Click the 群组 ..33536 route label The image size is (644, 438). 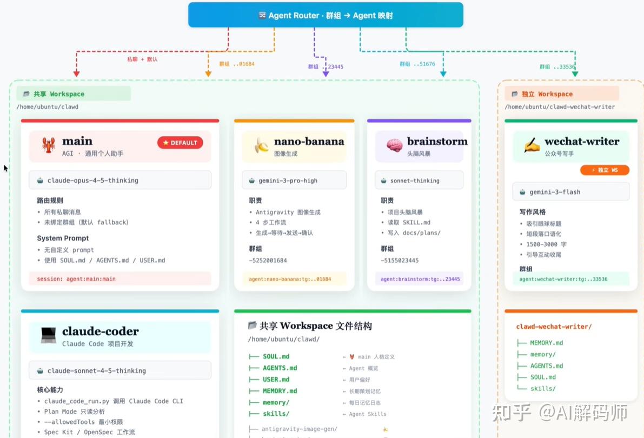(x=557, y=67)
